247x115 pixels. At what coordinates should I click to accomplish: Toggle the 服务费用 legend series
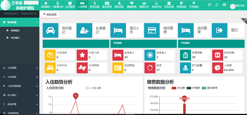210,88
